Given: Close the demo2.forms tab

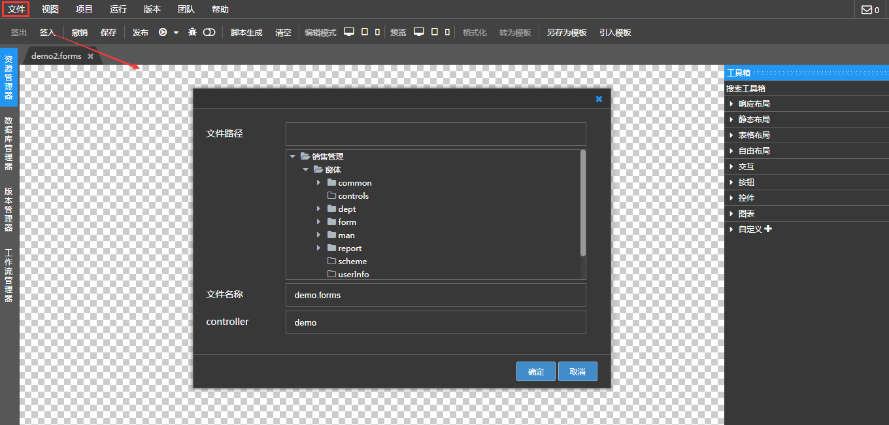Looking at the screenshot, I should click(x=91, y=56).
